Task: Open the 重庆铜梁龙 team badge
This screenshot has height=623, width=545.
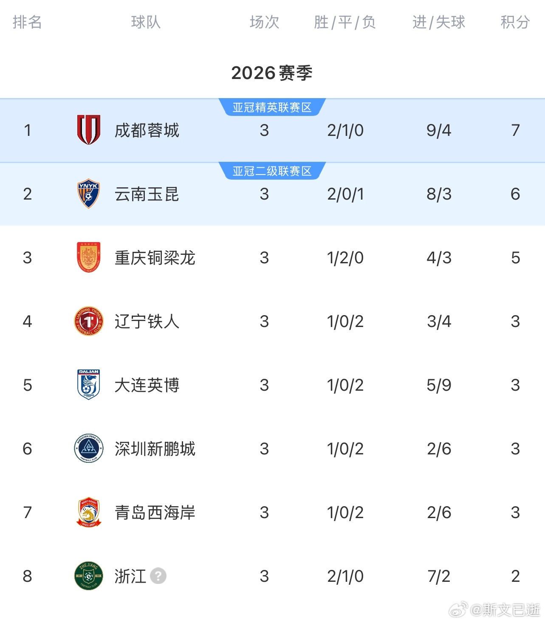Action: (88, 257)
